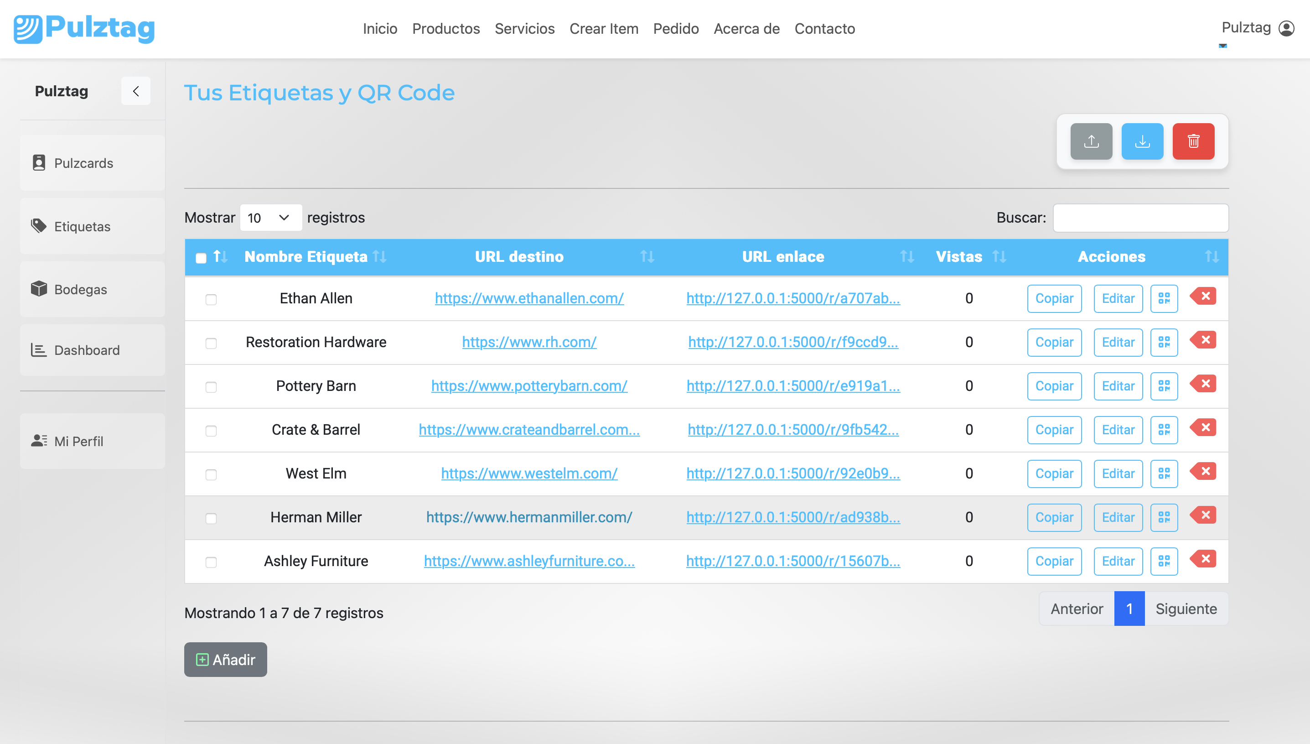The image size is (1310, 744).
Task: Click Copiar for West Elm
Action: (x=1054, y=473)
